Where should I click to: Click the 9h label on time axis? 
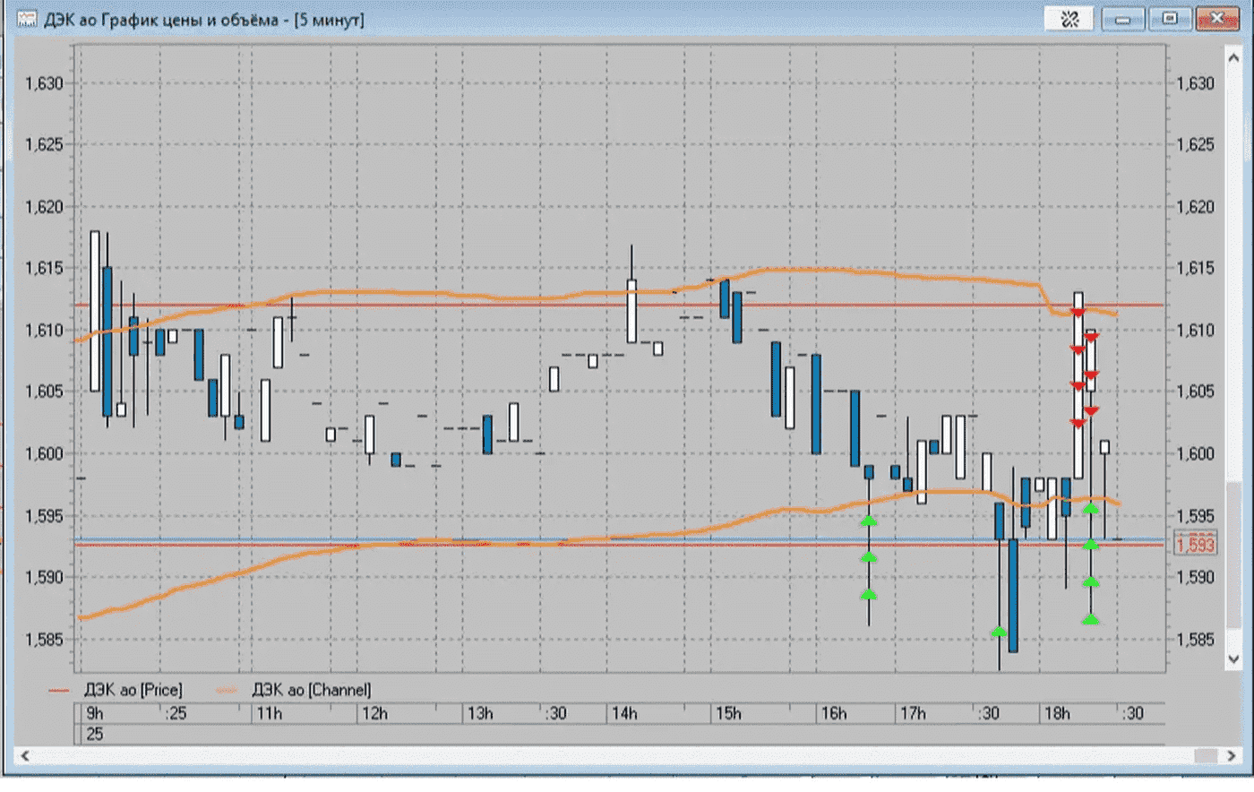tap(94, 714)
